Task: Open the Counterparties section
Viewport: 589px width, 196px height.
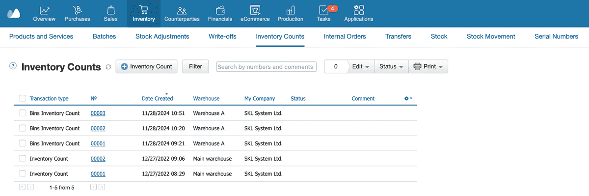Action: point(182,13)
